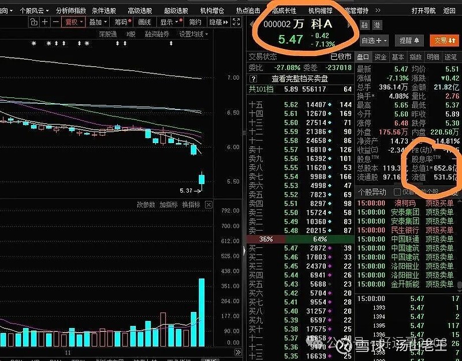
Task: Click the orange 交易 trade button
Action: pyautogui.click(x=445, y=40)
